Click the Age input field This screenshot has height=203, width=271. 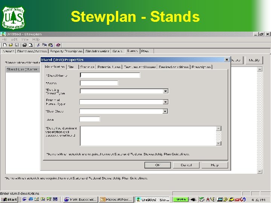click(x=90, y=119)
